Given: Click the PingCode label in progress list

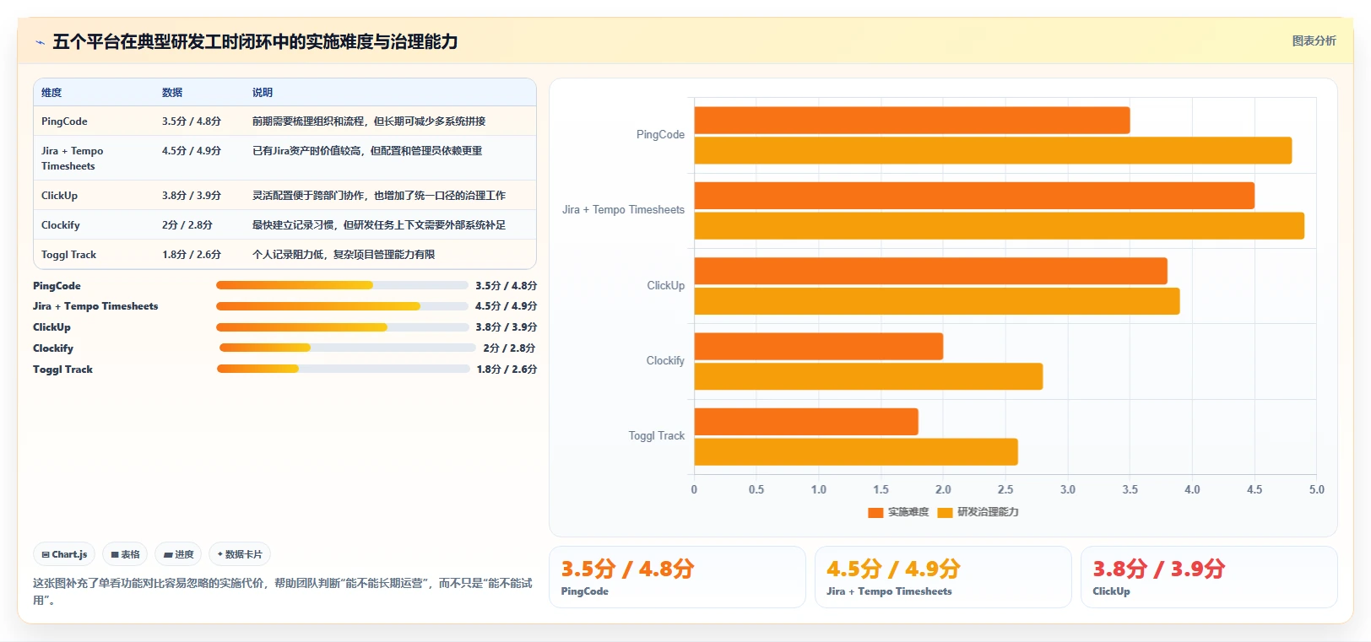Looking at the screenshot, I should [x=57, y=286].
